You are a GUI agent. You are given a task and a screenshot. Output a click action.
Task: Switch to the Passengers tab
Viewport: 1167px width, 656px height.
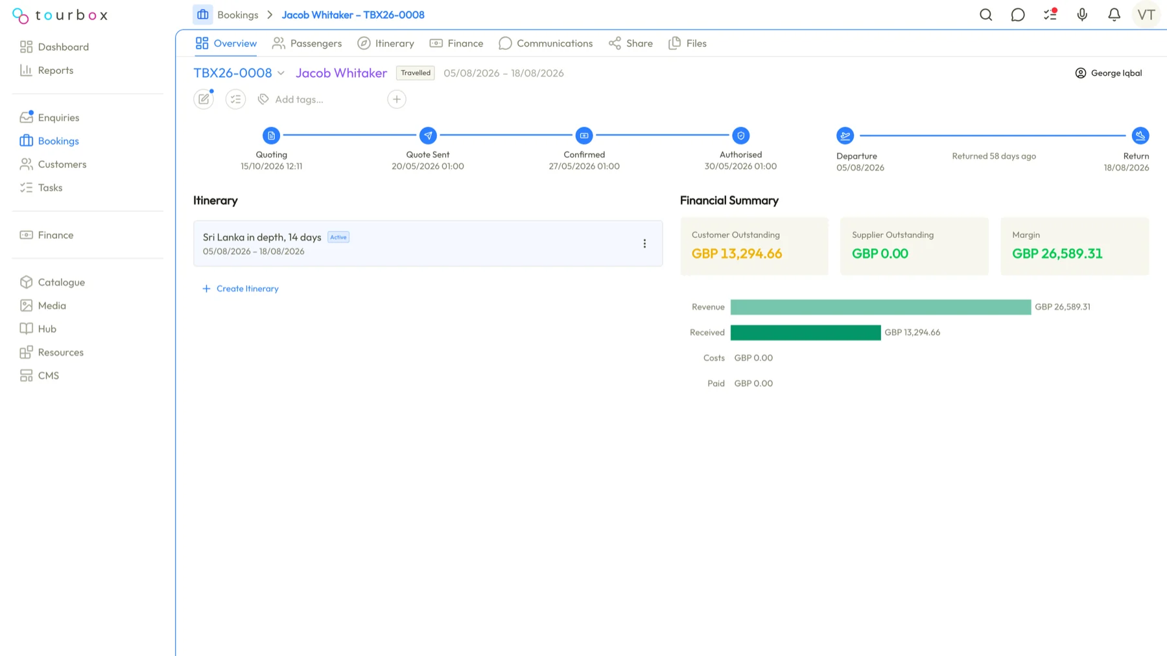(307, 43)
